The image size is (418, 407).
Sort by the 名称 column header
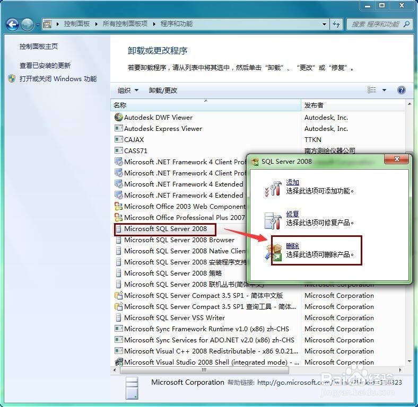[205, 105]
